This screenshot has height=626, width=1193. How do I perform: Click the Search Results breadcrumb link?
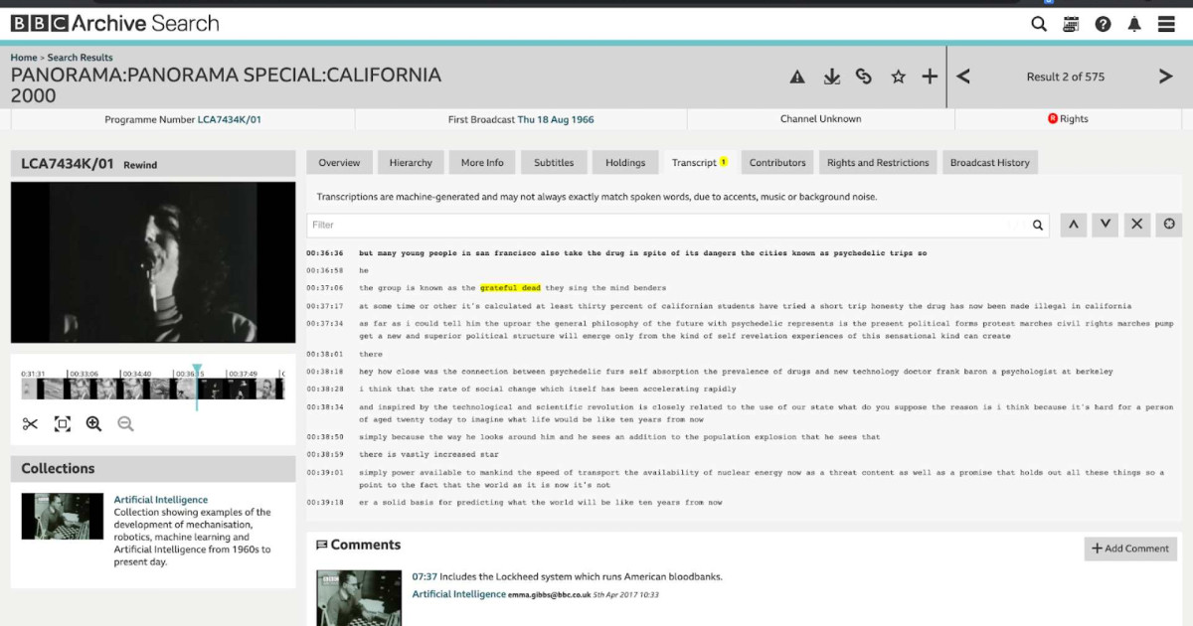click(x=81, y=58)
